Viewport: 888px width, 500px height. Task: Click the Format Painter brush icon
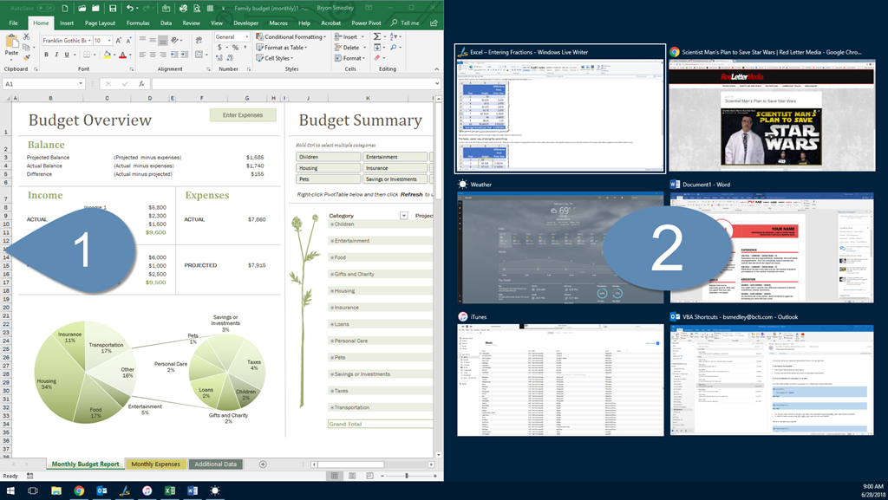coord(26,56)
